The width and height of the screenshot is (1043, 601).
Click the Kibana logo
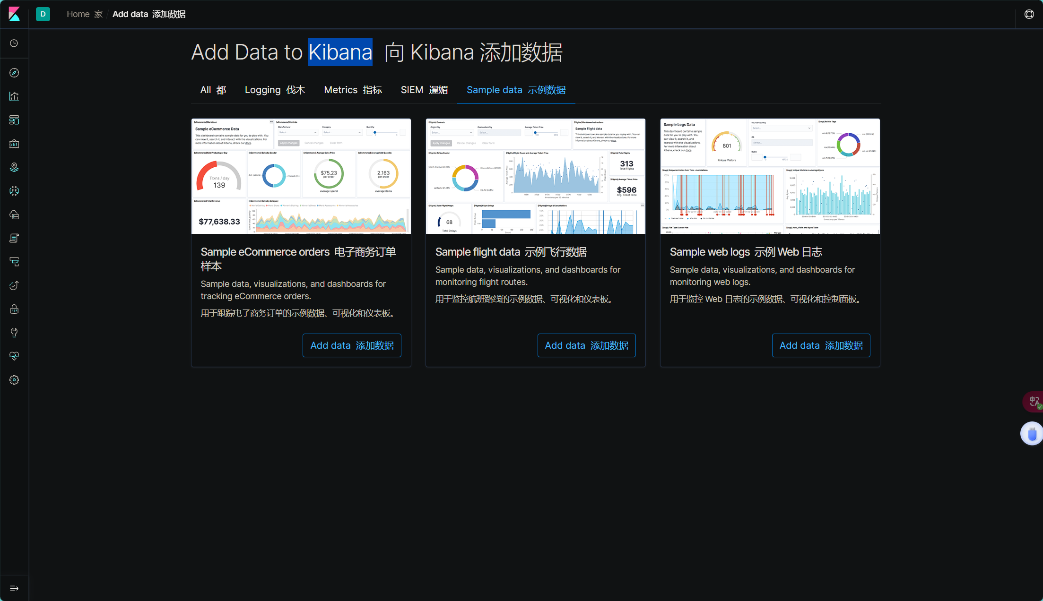(x=14, y=14)
